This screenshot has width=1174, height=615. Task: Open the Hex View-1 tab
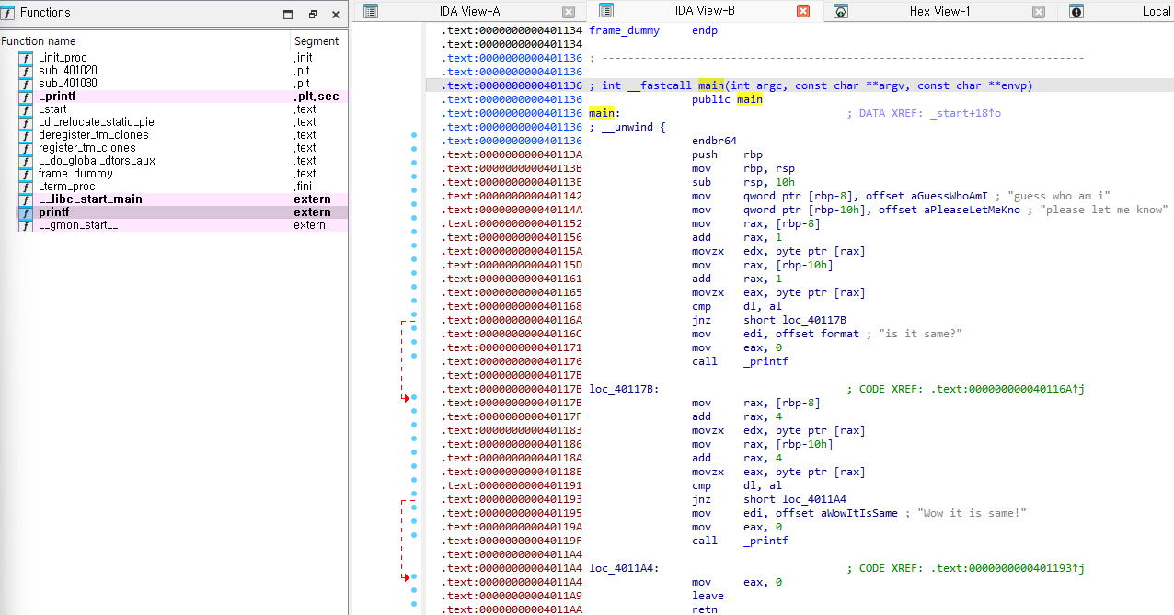point(938,12)
